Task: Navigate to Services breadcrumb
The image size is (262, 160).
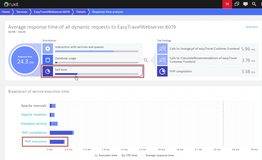Action: click(x=22, y=12)
